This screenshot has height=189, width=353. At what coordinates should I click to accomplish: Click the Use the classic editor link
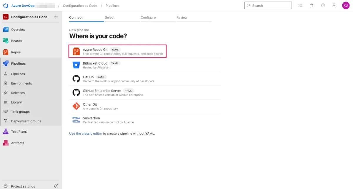(x=86, y=134)
